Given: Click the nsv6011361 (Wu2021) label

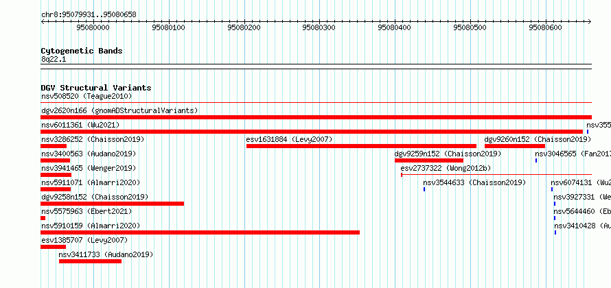Looking at the screenshot, I should [x=80, y=125].
